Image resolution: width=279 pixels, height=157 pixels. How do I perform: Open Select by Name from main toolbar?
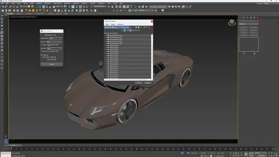(x=33, y=7)
